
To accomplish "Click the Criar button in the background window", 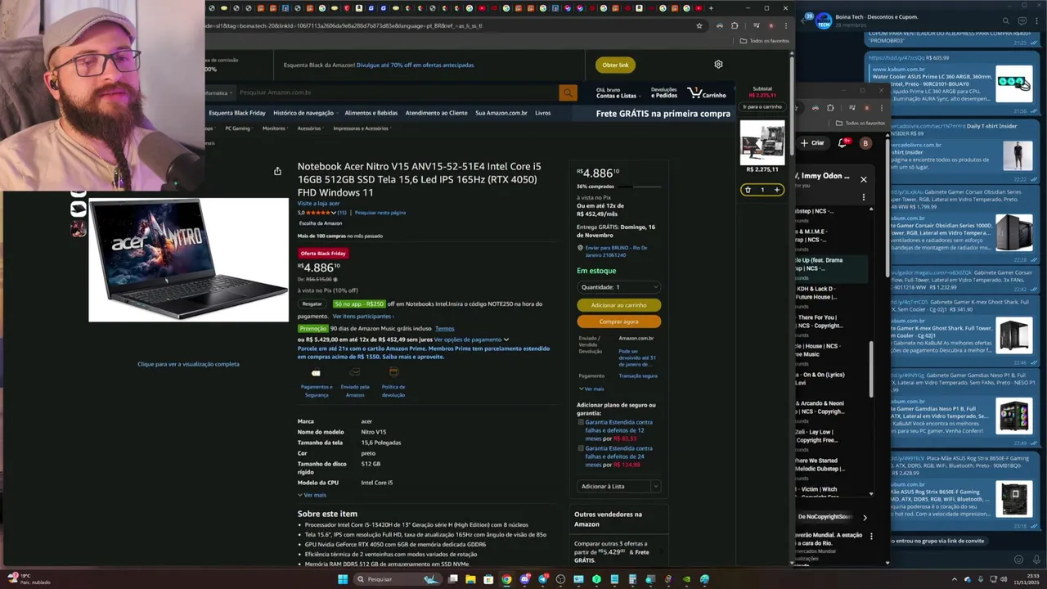I will click(813, 143).
